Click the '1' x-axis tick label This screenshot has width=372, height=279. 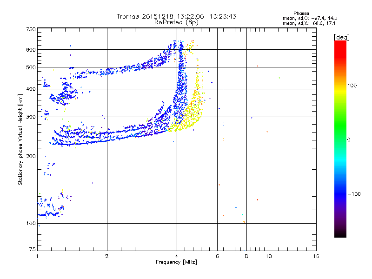[37, 256]
